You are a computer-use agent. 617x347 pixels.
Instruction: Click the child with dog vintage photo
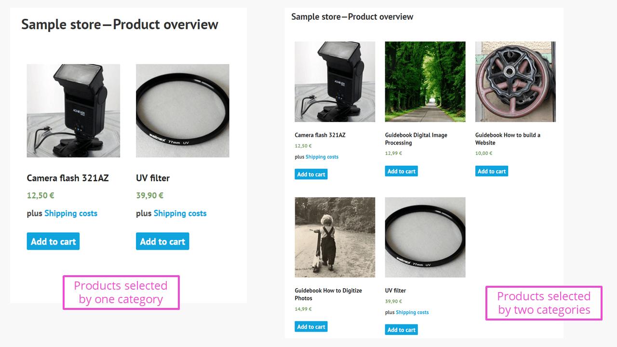(335, 237)
